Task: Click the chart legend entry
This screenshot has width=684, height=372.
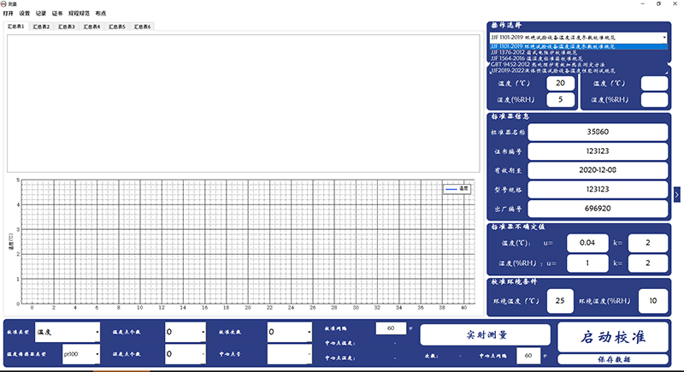Action: [457, 189]
